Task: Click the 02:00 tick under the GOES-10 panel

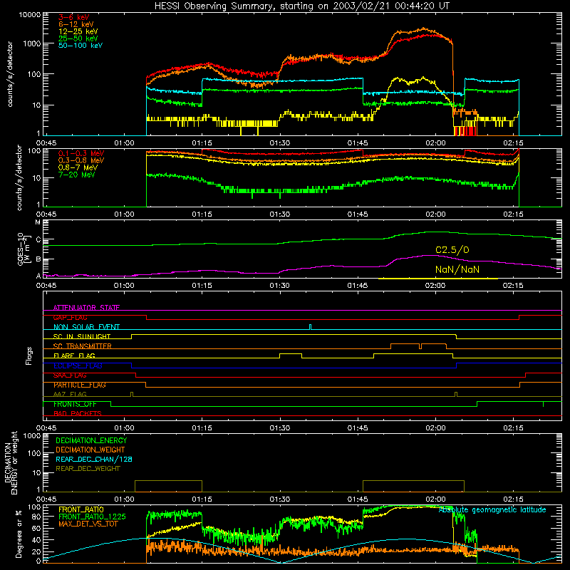Action: coord(435,286)
